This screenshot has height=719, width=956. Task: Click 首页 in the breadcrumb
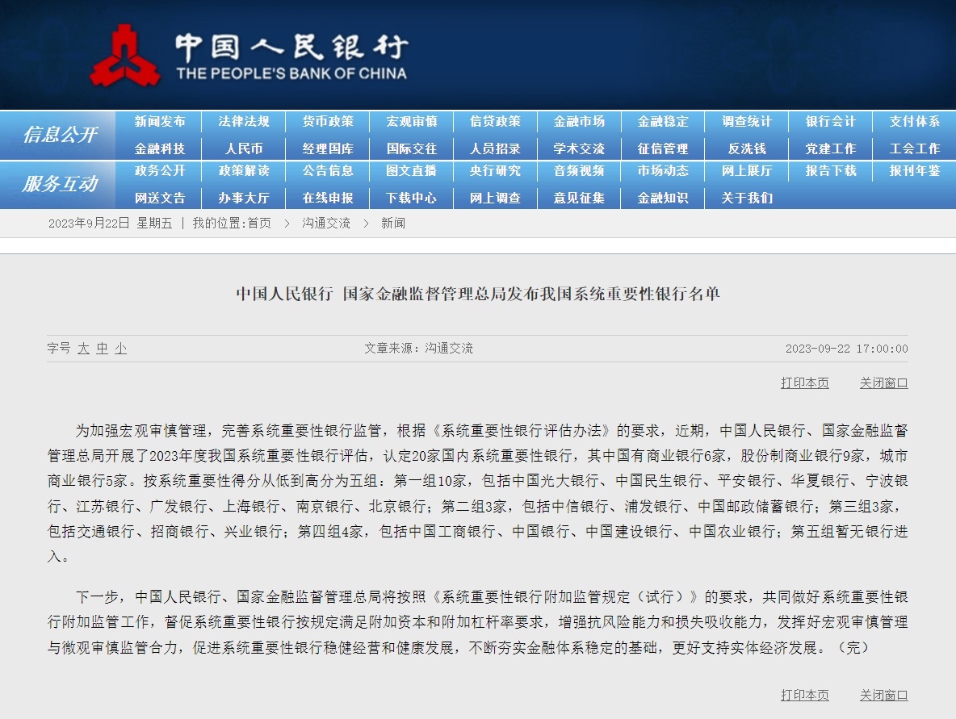[x=259, y=224]
